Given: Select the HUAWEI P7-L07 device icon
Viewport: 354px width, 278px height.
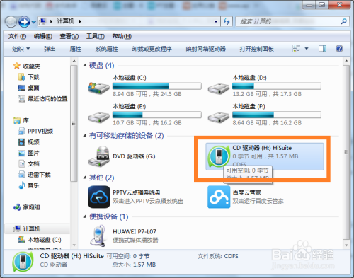Looking at the screenshot, I should [x=98, y=236].
